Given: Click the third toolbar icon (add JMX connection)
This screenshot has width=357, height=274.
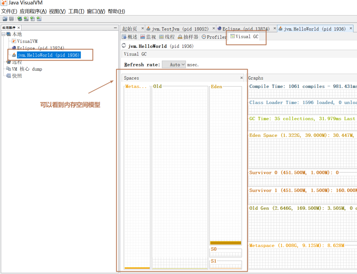Looking at the screenshot, I should pyautogui.click(x=20, y=19).
